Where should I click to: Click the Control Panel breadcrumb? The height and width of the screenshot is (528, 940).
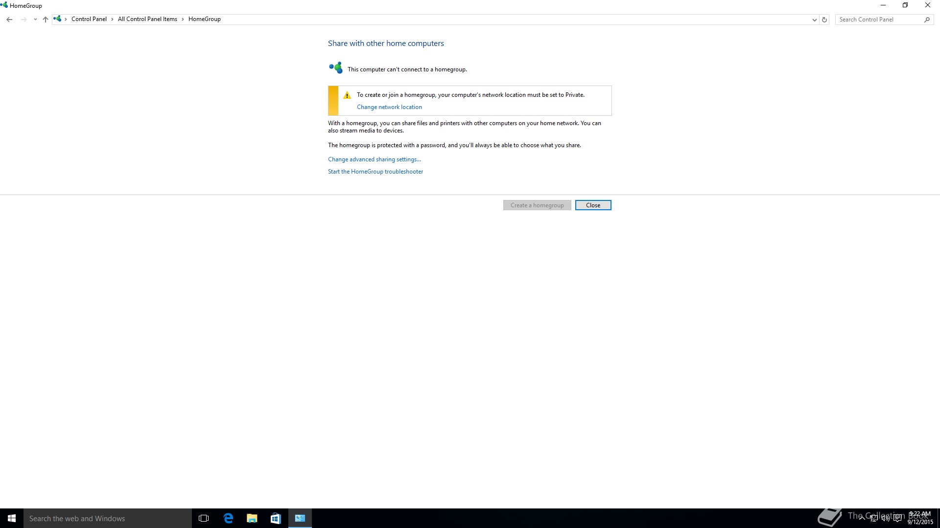click(89, 19)
